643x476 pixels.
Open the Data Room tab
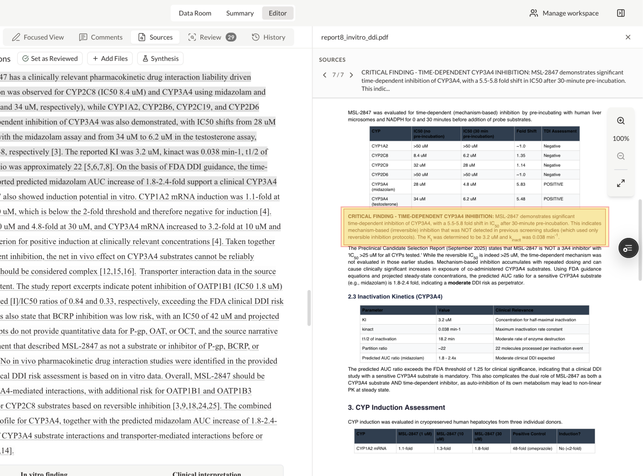(195, 13)
